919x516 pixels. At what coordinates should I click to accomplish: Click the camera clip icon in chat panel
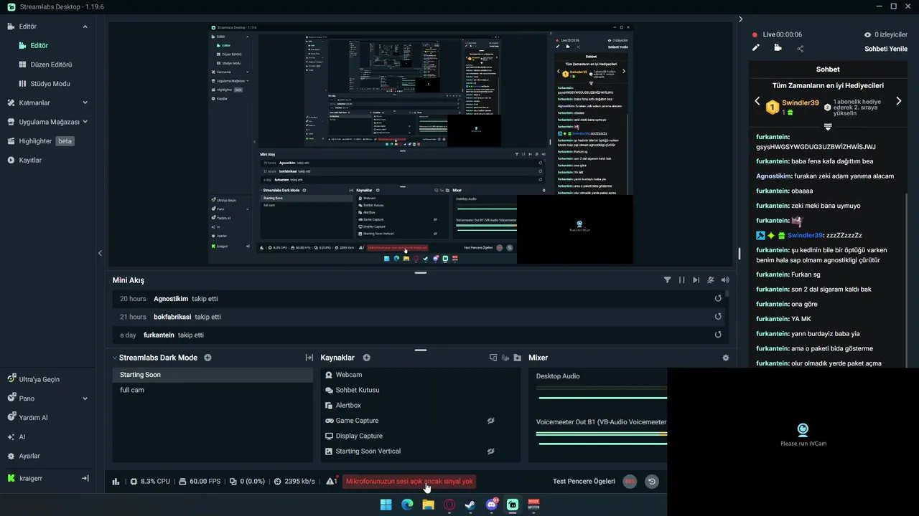point(778,48)
